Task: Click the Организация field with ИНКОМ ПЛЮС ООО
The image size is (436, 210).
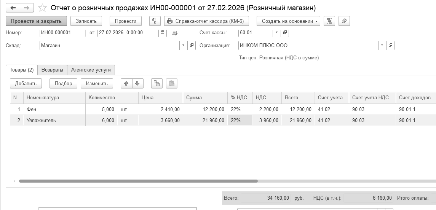Action: pyautogui.click(x=308, y=45)
